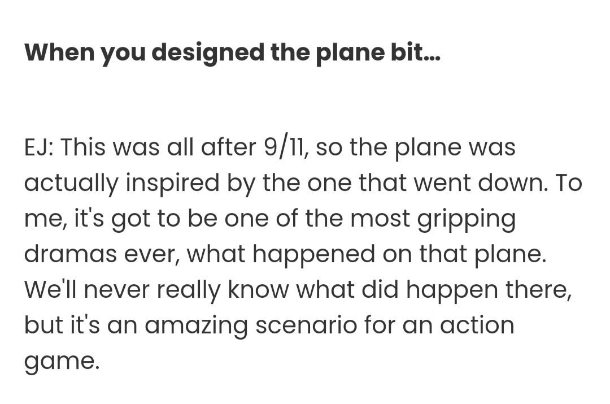Click the heading 'When you designed the plane bit...'

pyautogui.click(x=233, y=52)
